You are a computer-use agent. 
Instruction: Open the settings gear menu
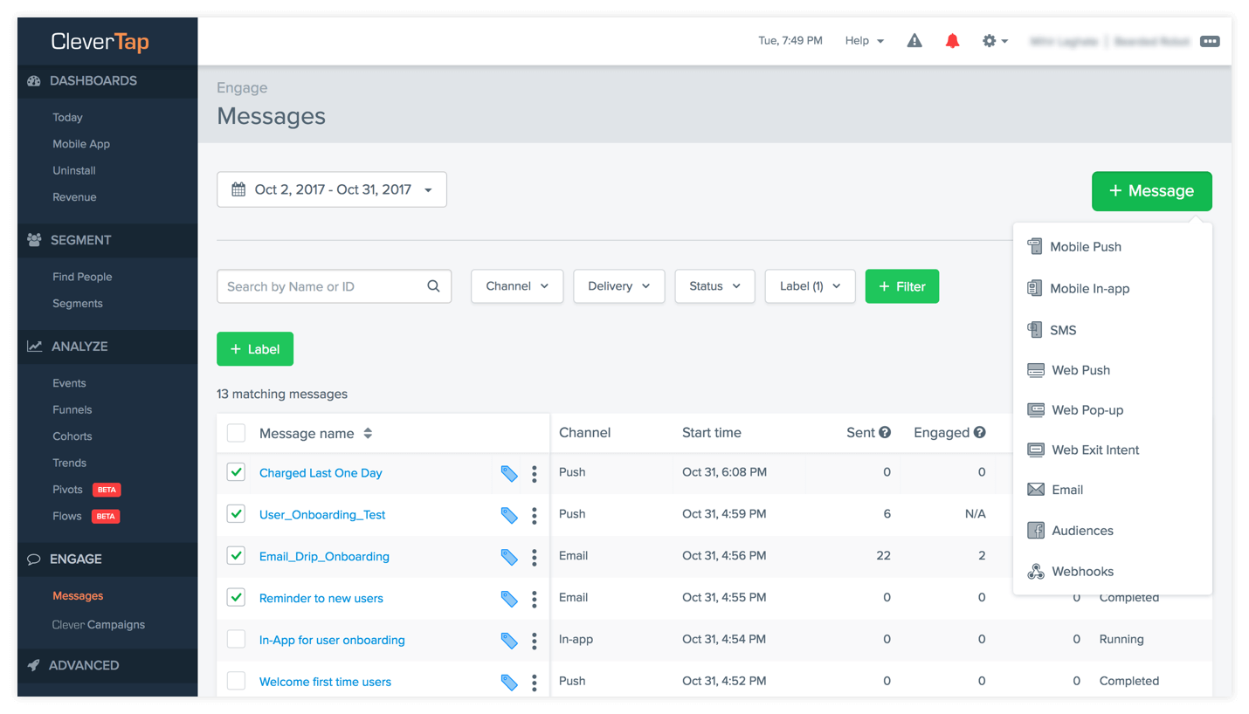coord(990,40)
